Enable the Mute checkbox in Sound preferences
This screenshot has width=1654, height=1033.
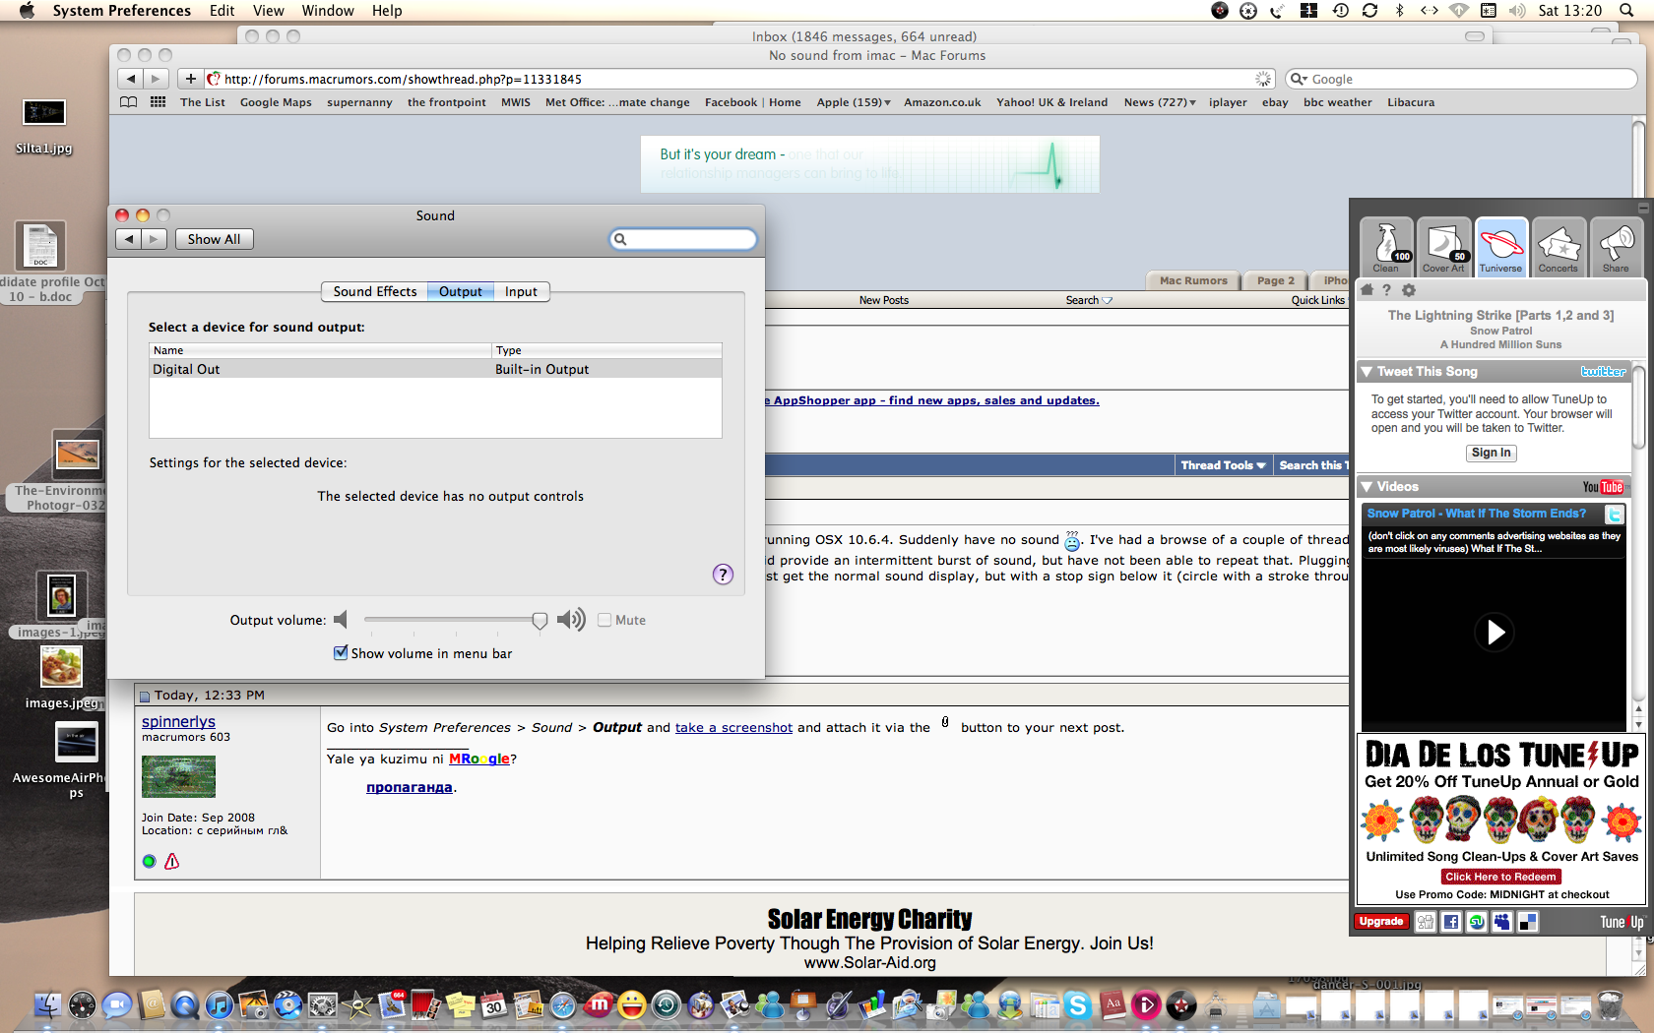[x=604, y=620]
